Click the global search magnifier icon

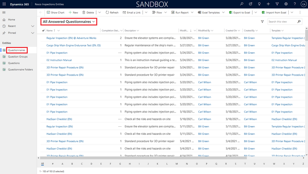coord(242,4)
